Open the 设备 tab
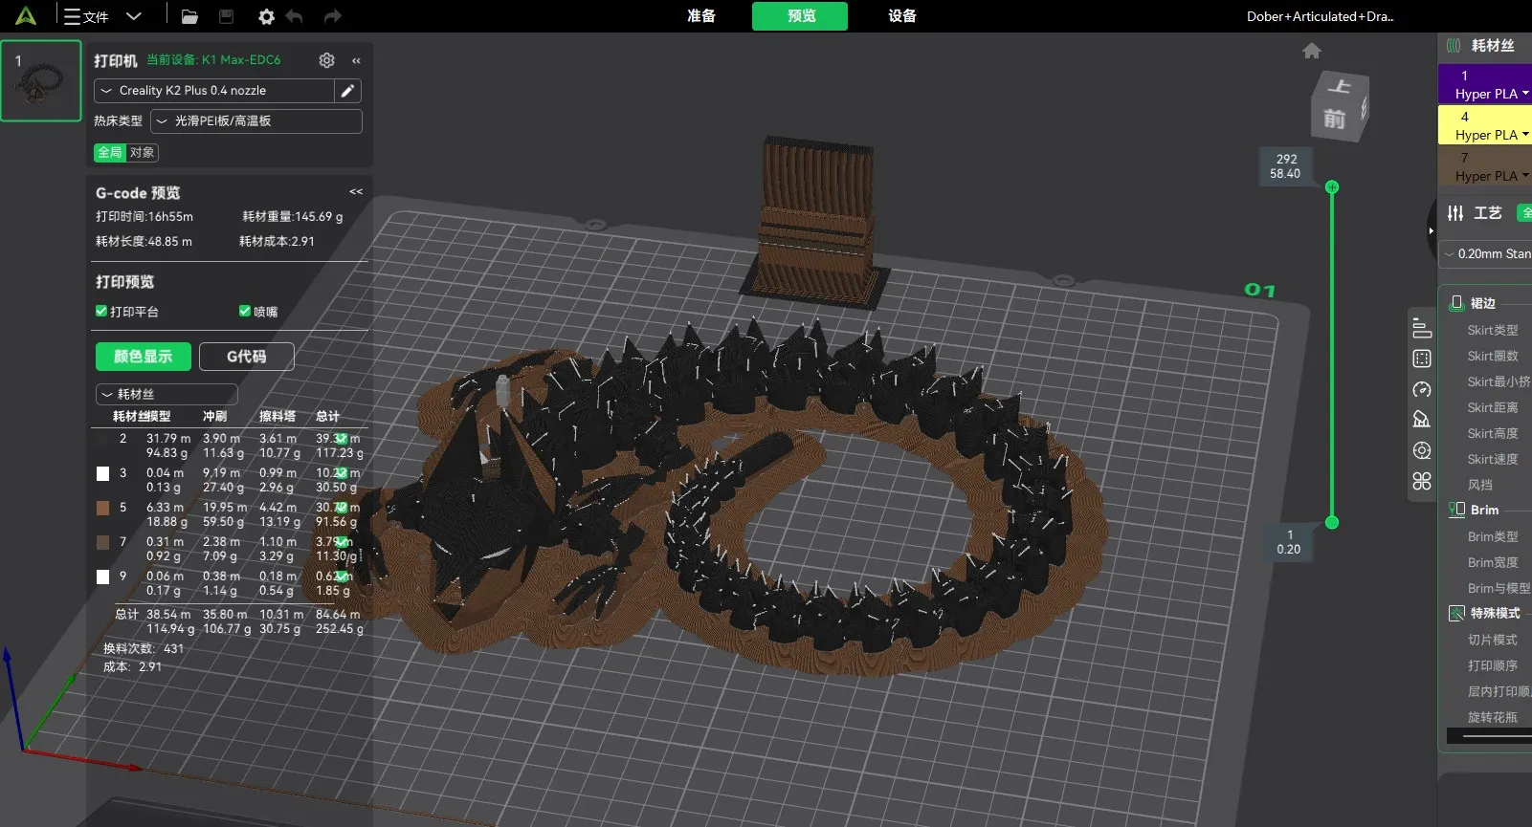The width and height of the screenshot is (1532, 827). 901,16
